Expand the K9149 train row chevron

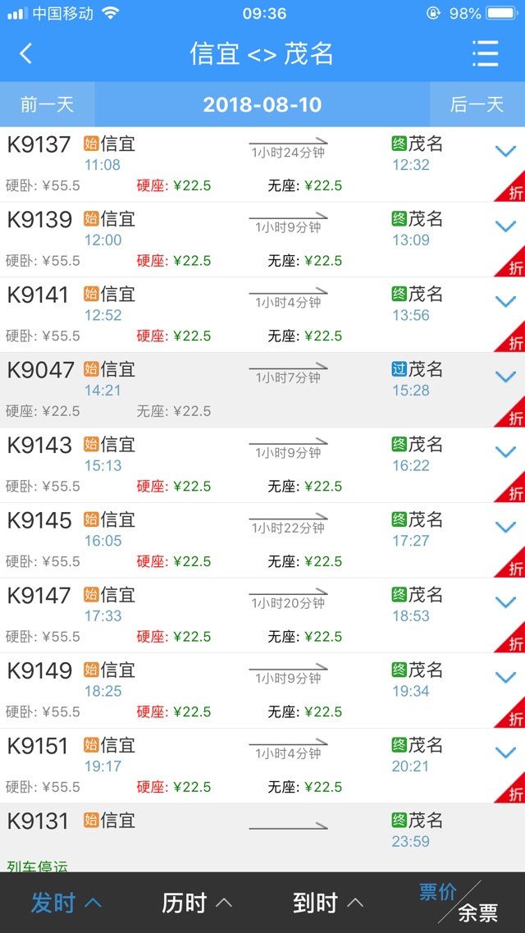point(505,678)
